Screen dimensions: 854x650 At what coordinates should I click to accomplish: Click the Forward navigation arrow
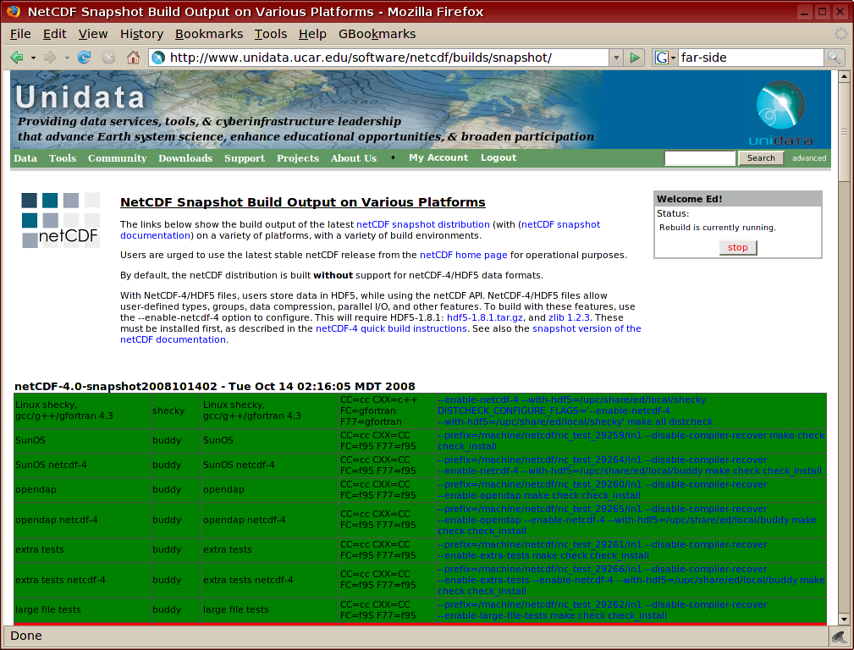[x=50, y=58]
